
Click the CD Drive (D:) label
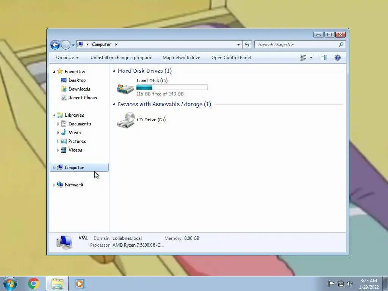click(x=151, y=120)
